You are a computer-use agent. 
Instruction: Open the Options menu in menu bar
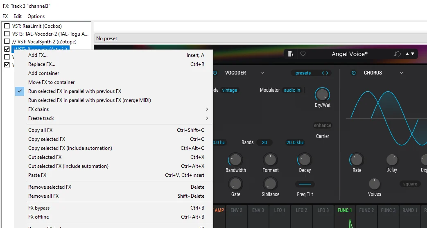point(36,16)
